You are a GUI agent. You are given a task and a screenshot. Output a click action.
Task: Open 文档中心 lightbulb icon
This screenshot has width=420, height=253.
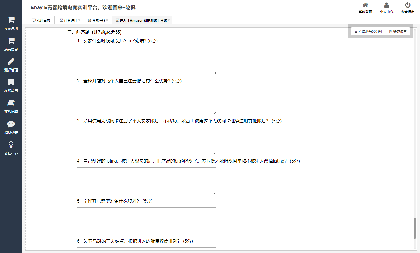coord(11,145)
